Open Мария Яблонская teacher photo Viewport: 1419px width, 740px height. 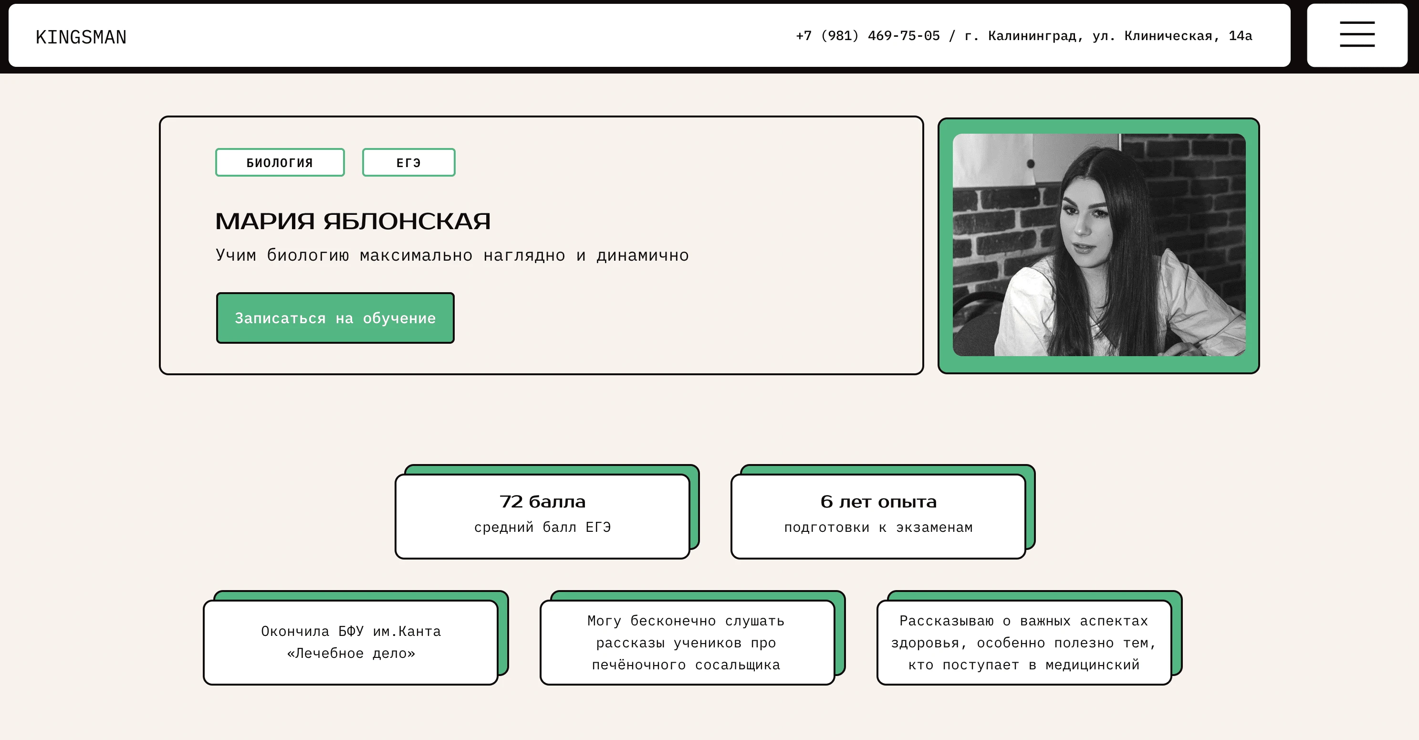[x=1099, y=245]
